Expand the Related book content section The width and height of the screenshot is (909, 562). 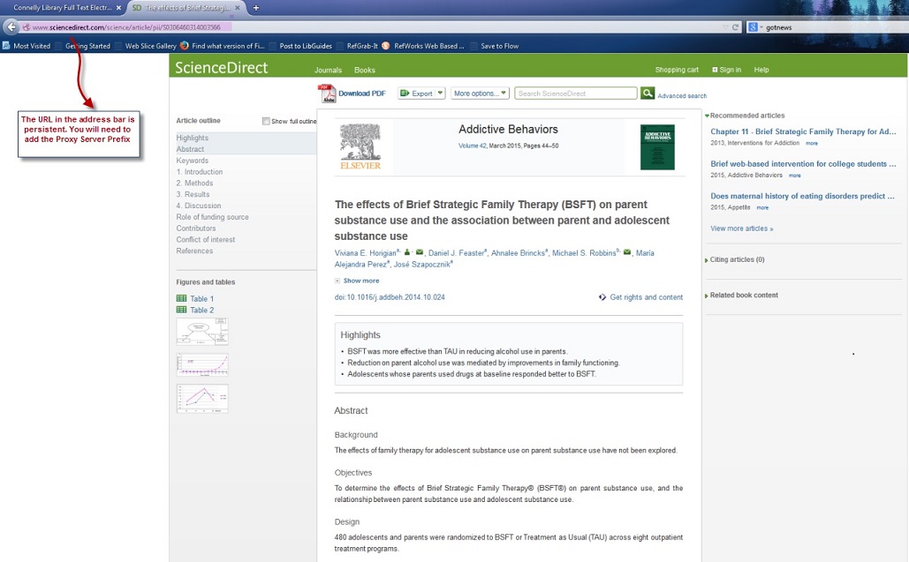(707, 296)
